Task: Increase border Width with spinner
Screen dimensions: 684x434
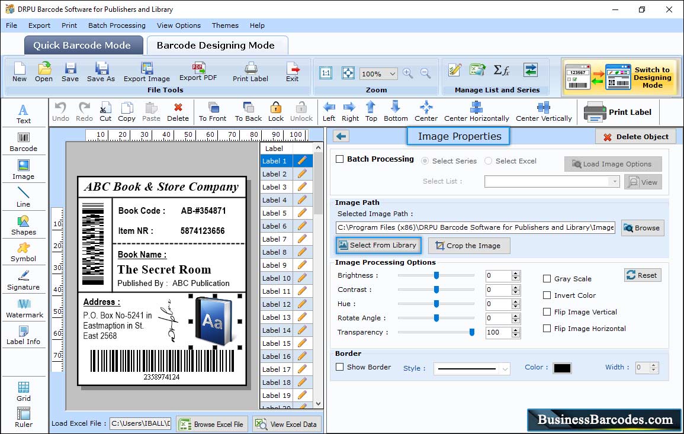Action: point(653,365)
